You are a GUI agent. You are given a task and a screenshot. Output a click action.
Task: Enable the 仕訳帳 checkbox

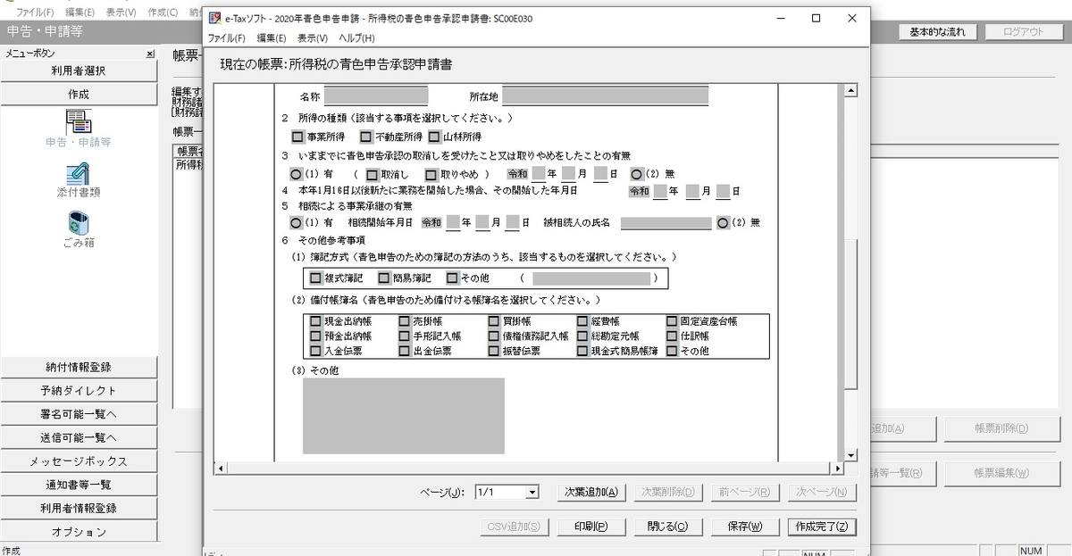click(672, 336)
